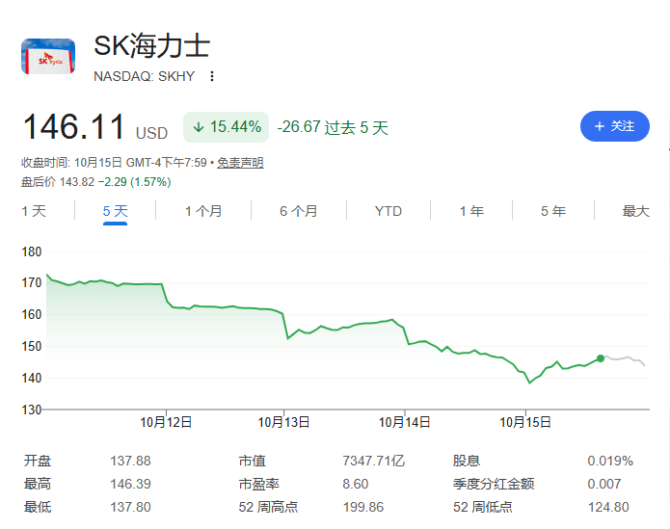Click the 15.44% decline badge

point(226,127)
